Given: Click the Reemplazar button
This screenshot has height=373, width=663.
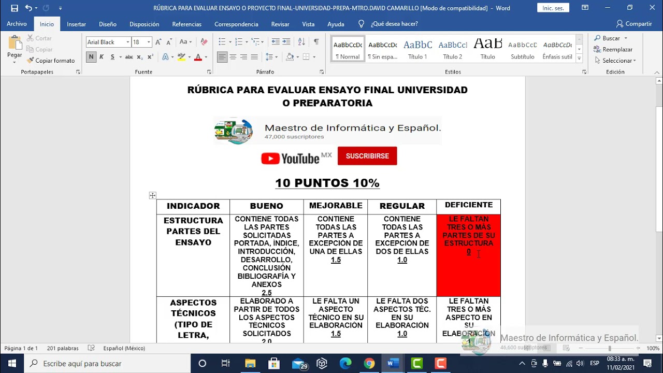Looking at the screenshot, I should coord(613,49).
